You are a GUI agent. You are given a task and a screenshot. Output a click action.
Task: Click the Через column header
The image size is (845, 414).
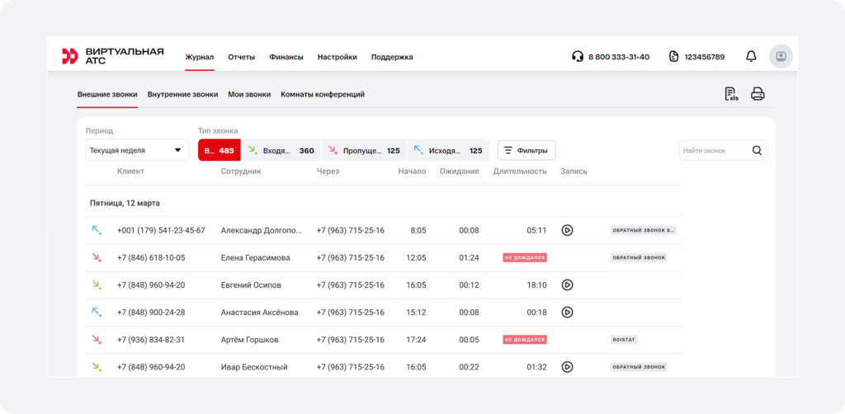click(x=328, y=172)
